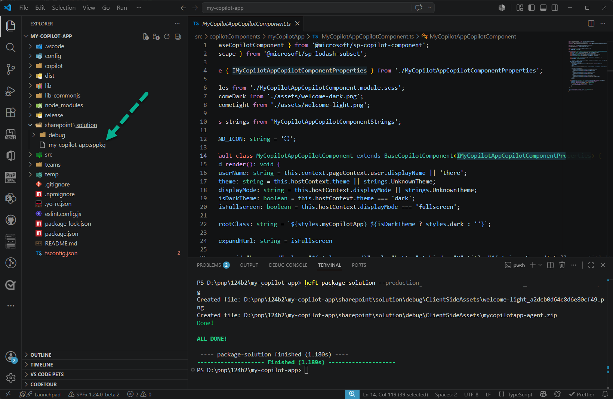Open the File menu

pos(24,7)
